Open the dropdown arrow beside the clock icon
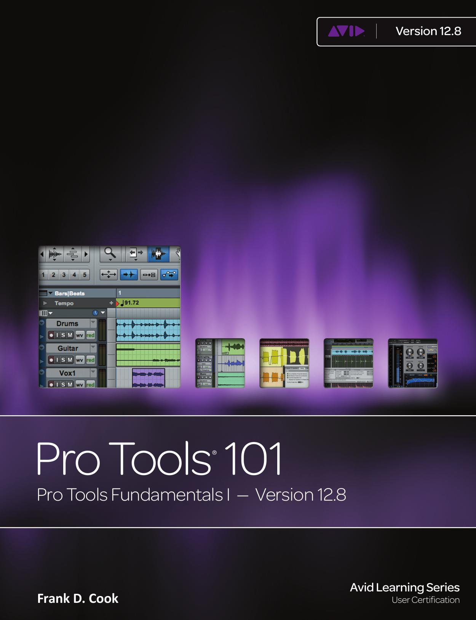This screenshot has height=620, width=476. 102,313
